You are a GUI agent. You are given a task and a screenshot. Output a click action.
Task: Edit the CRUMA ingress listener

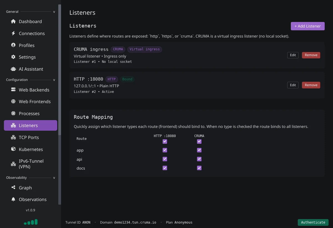pos(293,55)
